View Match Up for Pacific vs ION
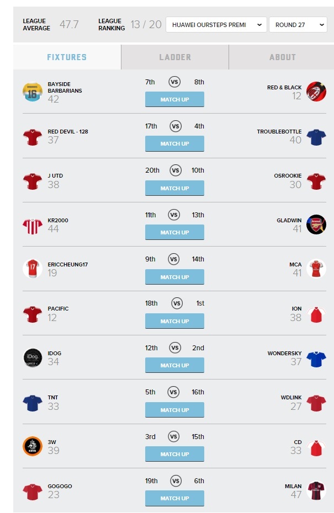Image resolution: width=334 pixels, height=513 pixels. (174, 321)
